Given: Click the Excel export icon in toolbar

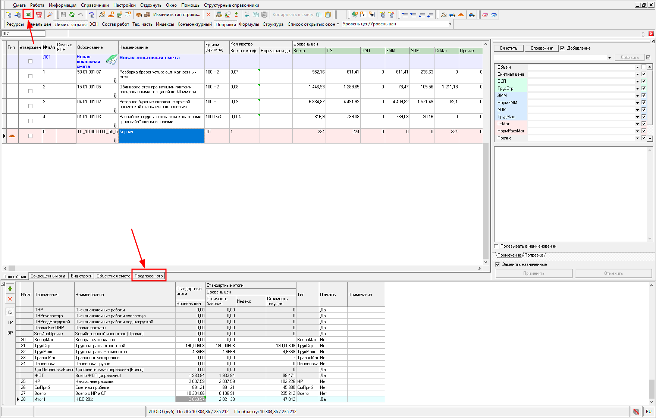Looking at the screenshot, I should click(x=28, y=15).
